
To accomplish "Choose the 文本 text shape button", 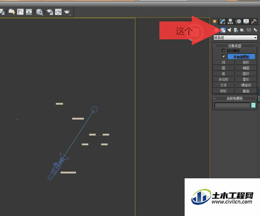I will point(223,85).
